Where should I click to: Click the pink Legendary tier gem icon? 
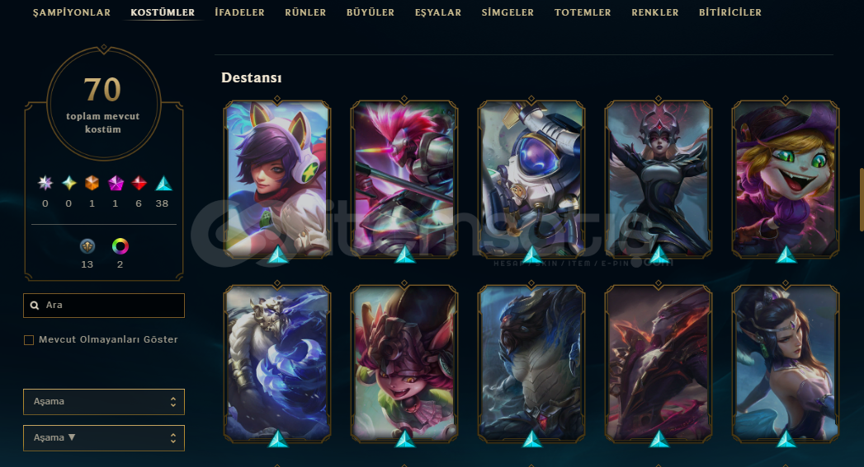116,183
